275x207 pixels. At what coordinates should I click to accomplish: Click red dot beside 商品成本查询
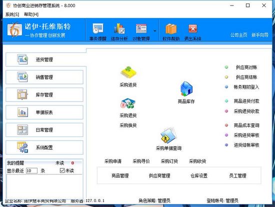click(x=226, y=125)
